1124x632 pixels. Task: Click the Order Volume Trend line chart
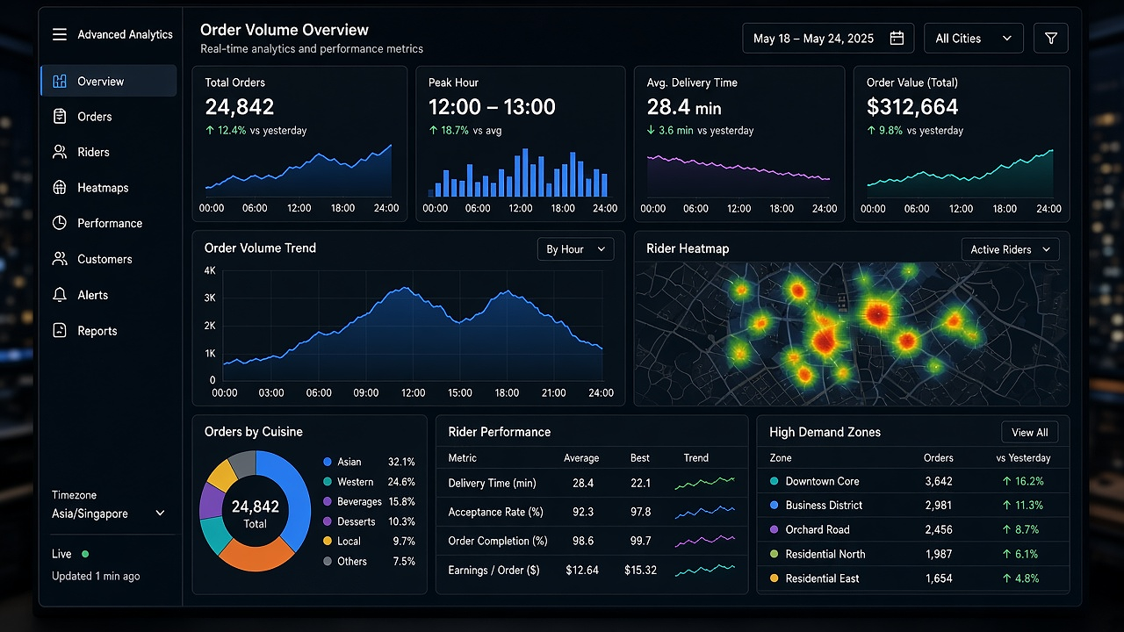coord(413,327)
